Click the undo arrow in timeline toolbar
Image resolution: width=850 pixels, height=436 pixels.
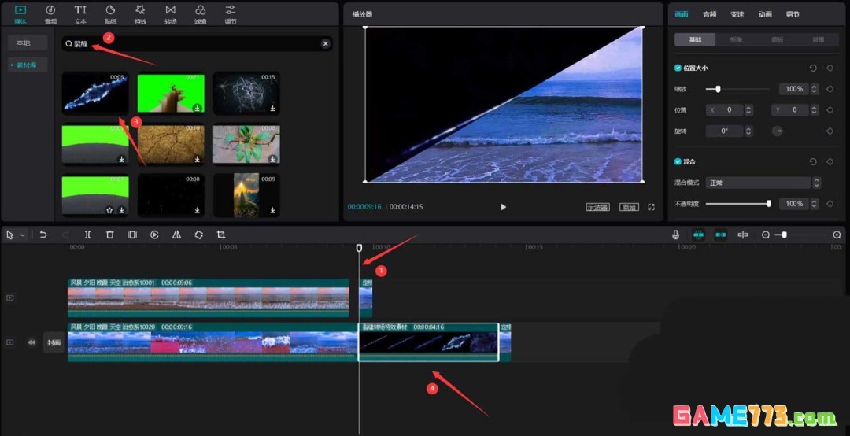point(43,235)
